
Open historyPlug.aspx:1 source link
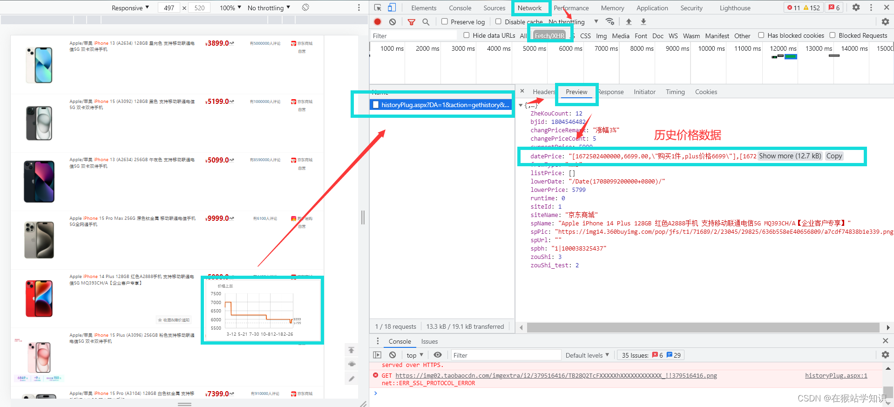click(836, 375)
